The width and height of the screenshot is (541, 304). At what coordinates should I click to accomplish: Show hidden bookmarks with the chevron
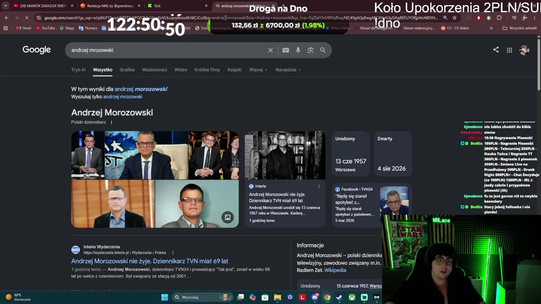[x=491, y=28]
